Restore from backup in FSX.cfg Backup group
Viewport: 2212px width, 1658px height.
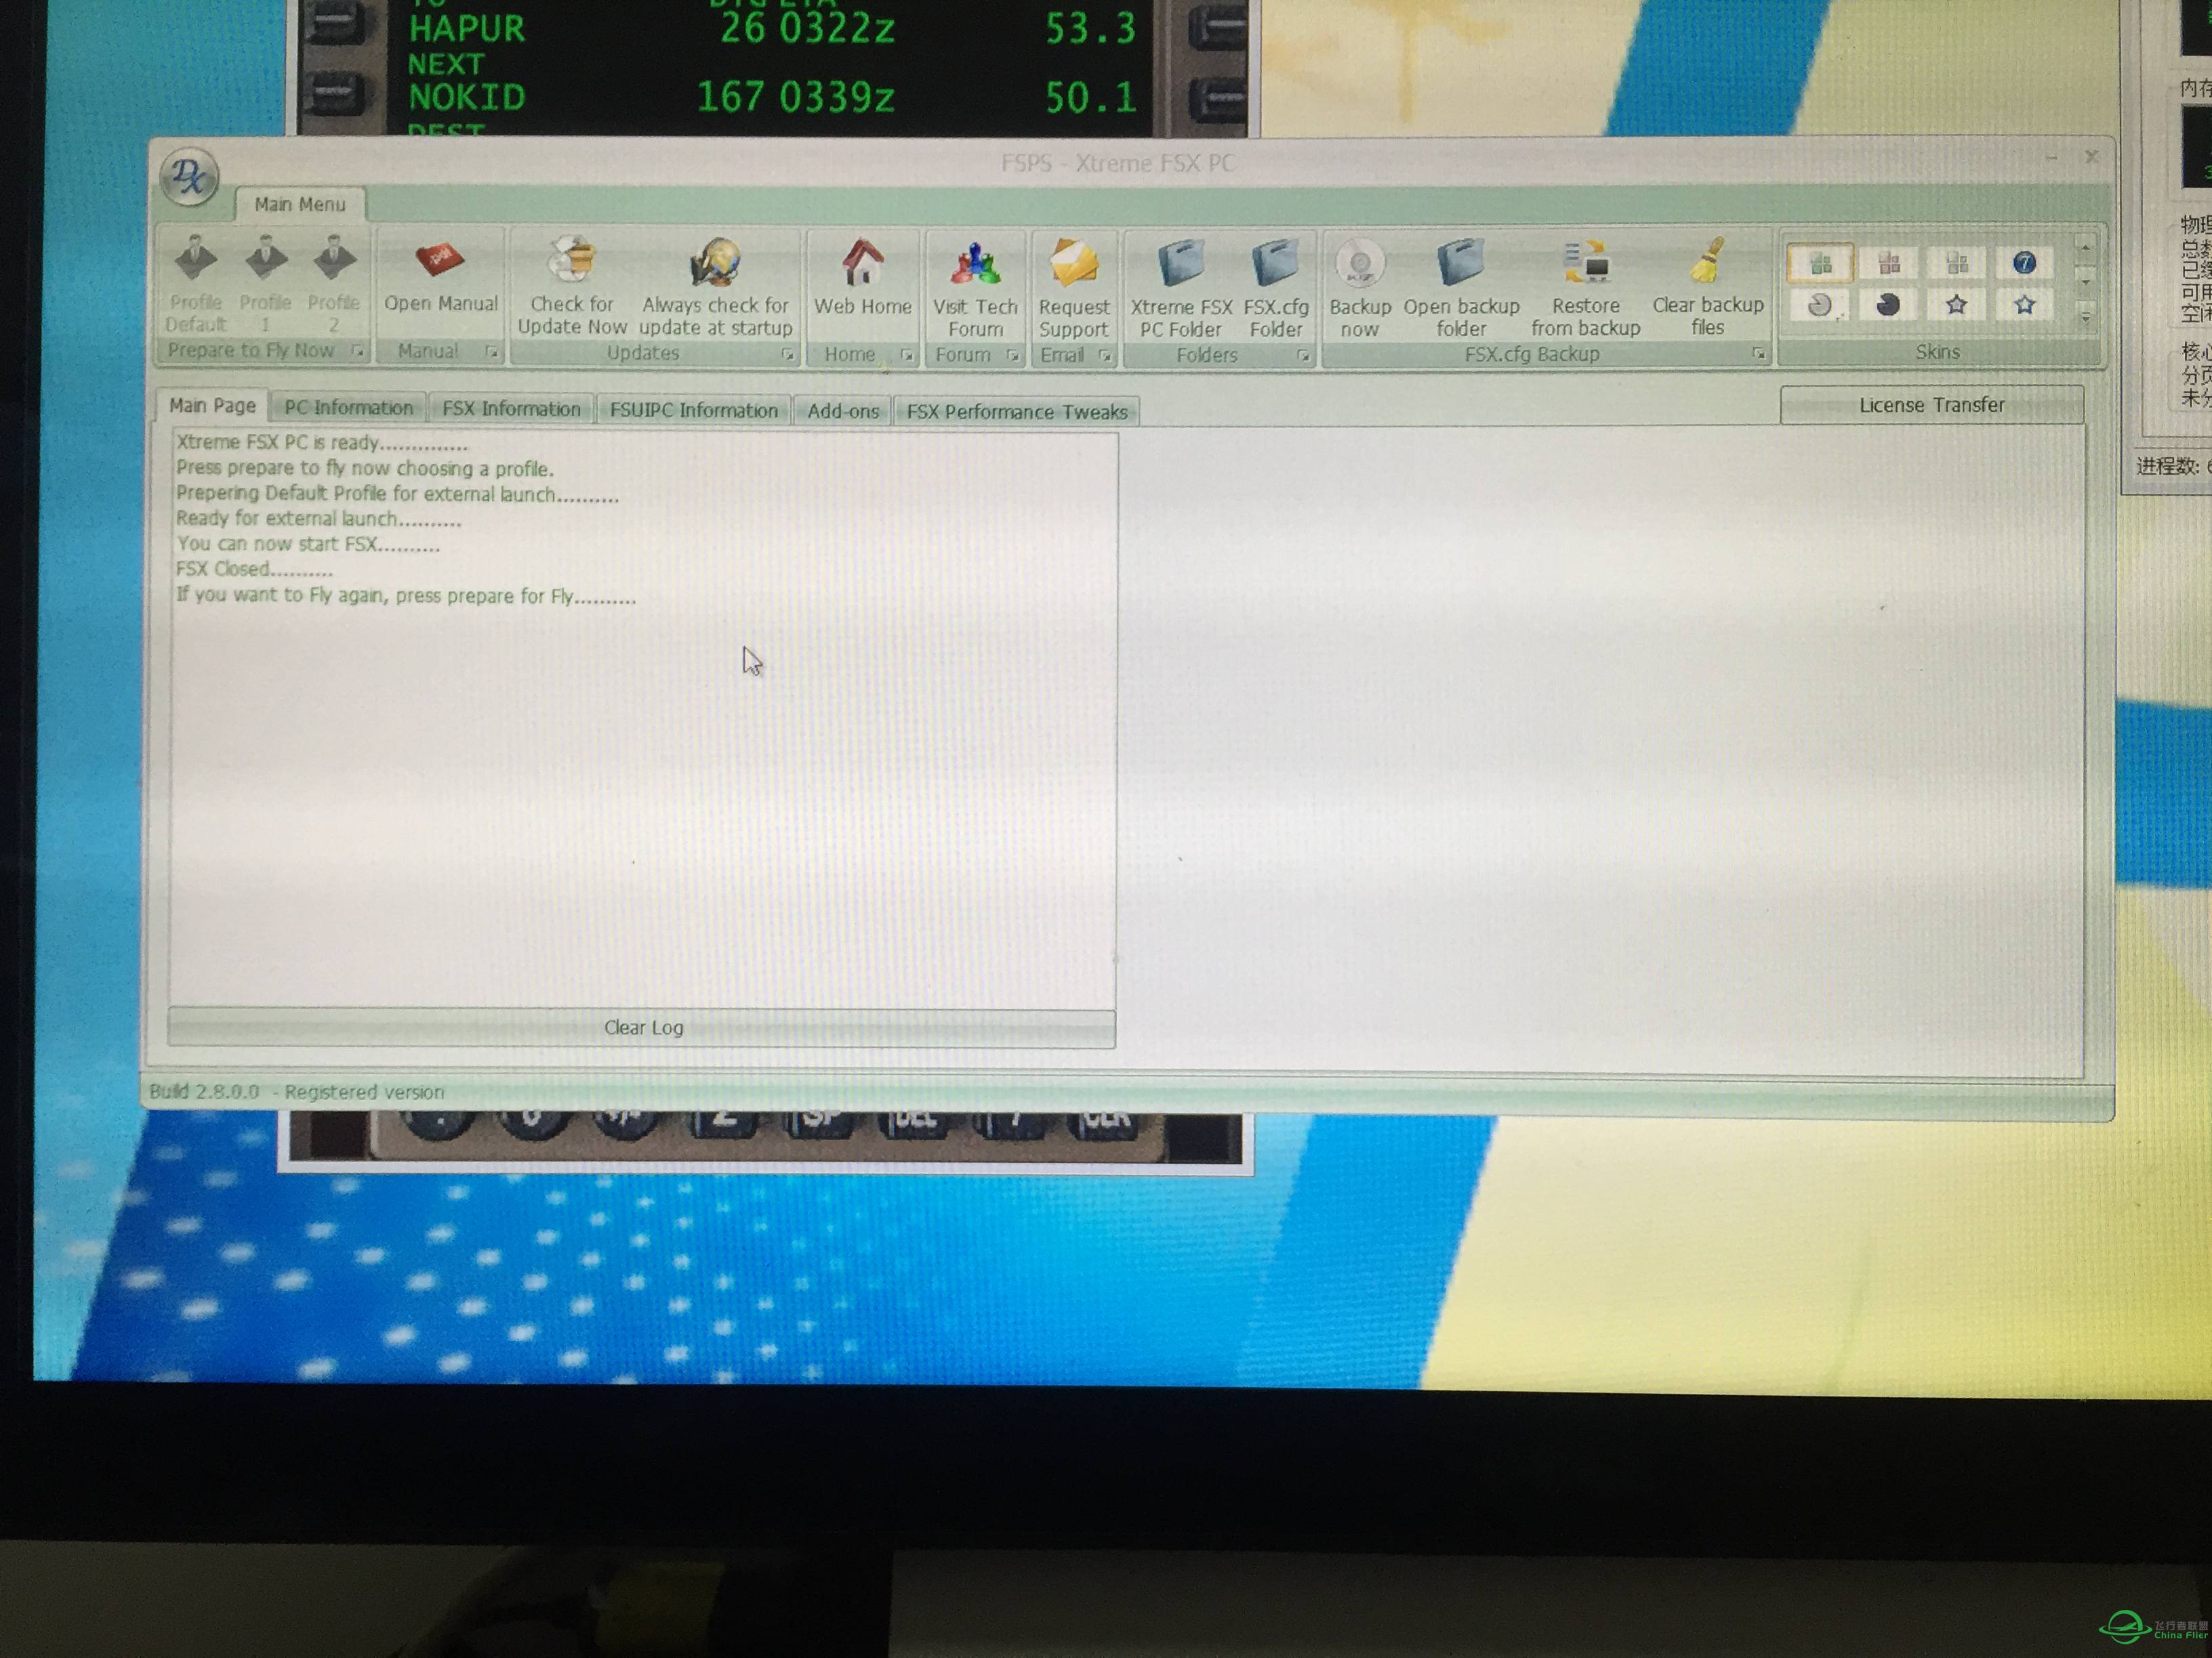tap(1585, 289)
